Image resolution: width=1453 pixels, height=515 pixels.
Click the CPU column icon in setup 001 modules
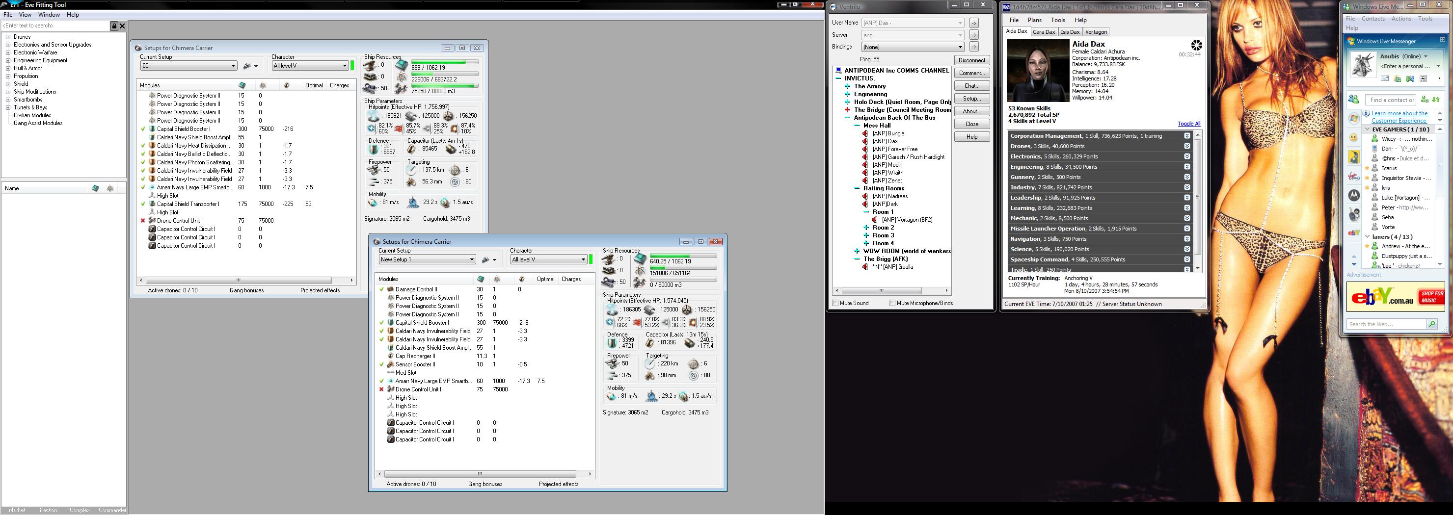[x=242, y=85]
